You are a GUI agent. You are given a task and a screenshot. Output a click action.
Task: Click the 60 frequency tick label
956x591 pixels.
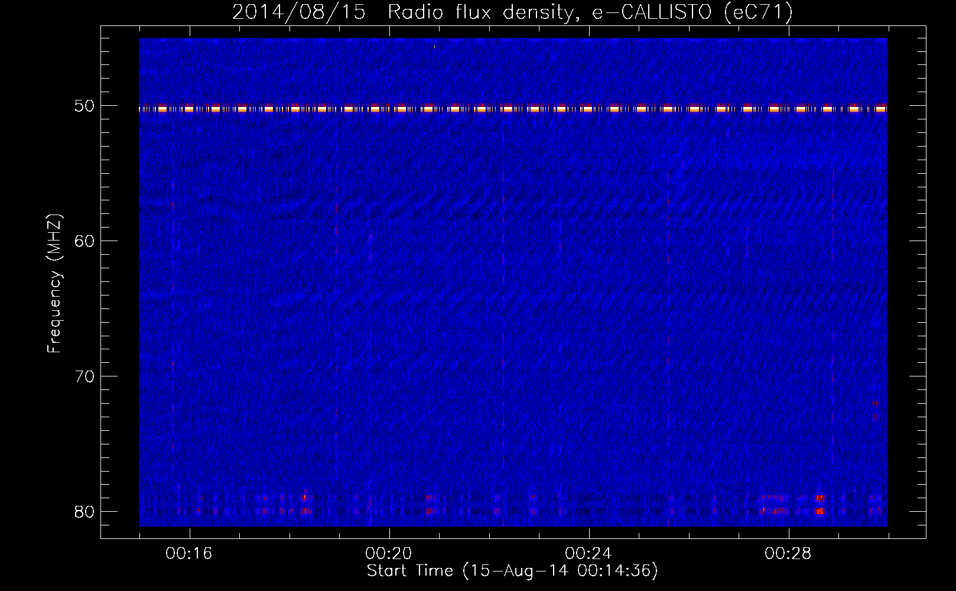click(x=84, y=241)
